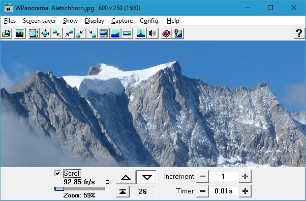Open a panorama file with the folder icon
The width and height of the screenshot is (306, 201).
[x=7, y=33]
